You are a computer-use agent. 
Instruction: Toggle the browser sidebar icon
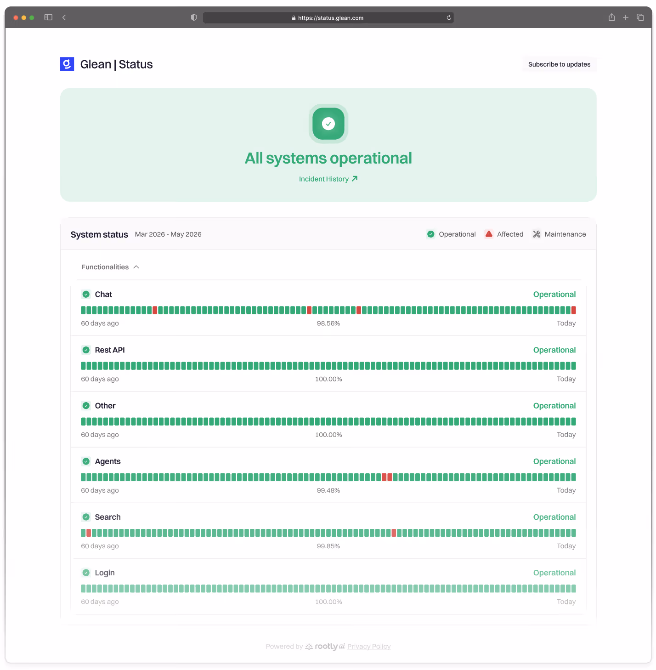(x=48, y=17)
